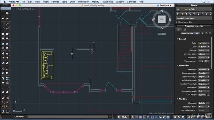Open the Dimension style dropdown
Image resolution: width=214 pixels, height=120 pixels.
pos(204,73)
